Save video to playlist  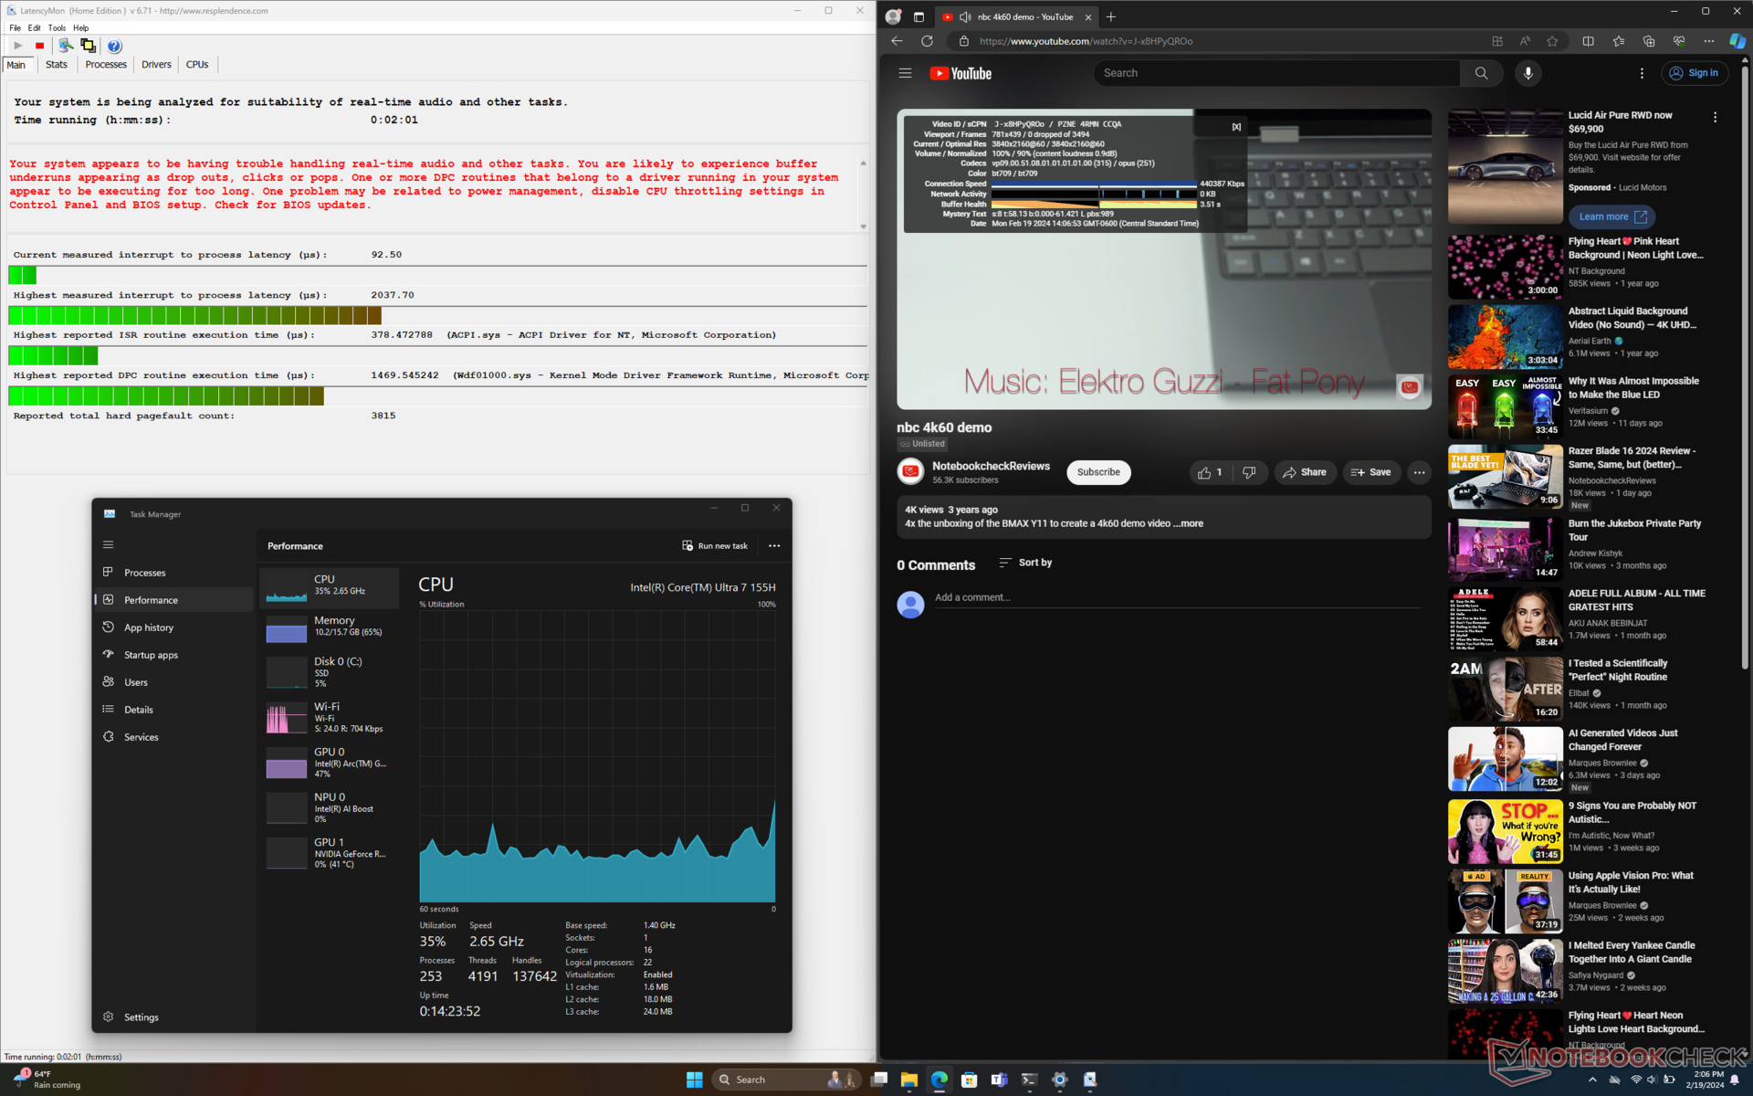click(x=1371, y=472)
